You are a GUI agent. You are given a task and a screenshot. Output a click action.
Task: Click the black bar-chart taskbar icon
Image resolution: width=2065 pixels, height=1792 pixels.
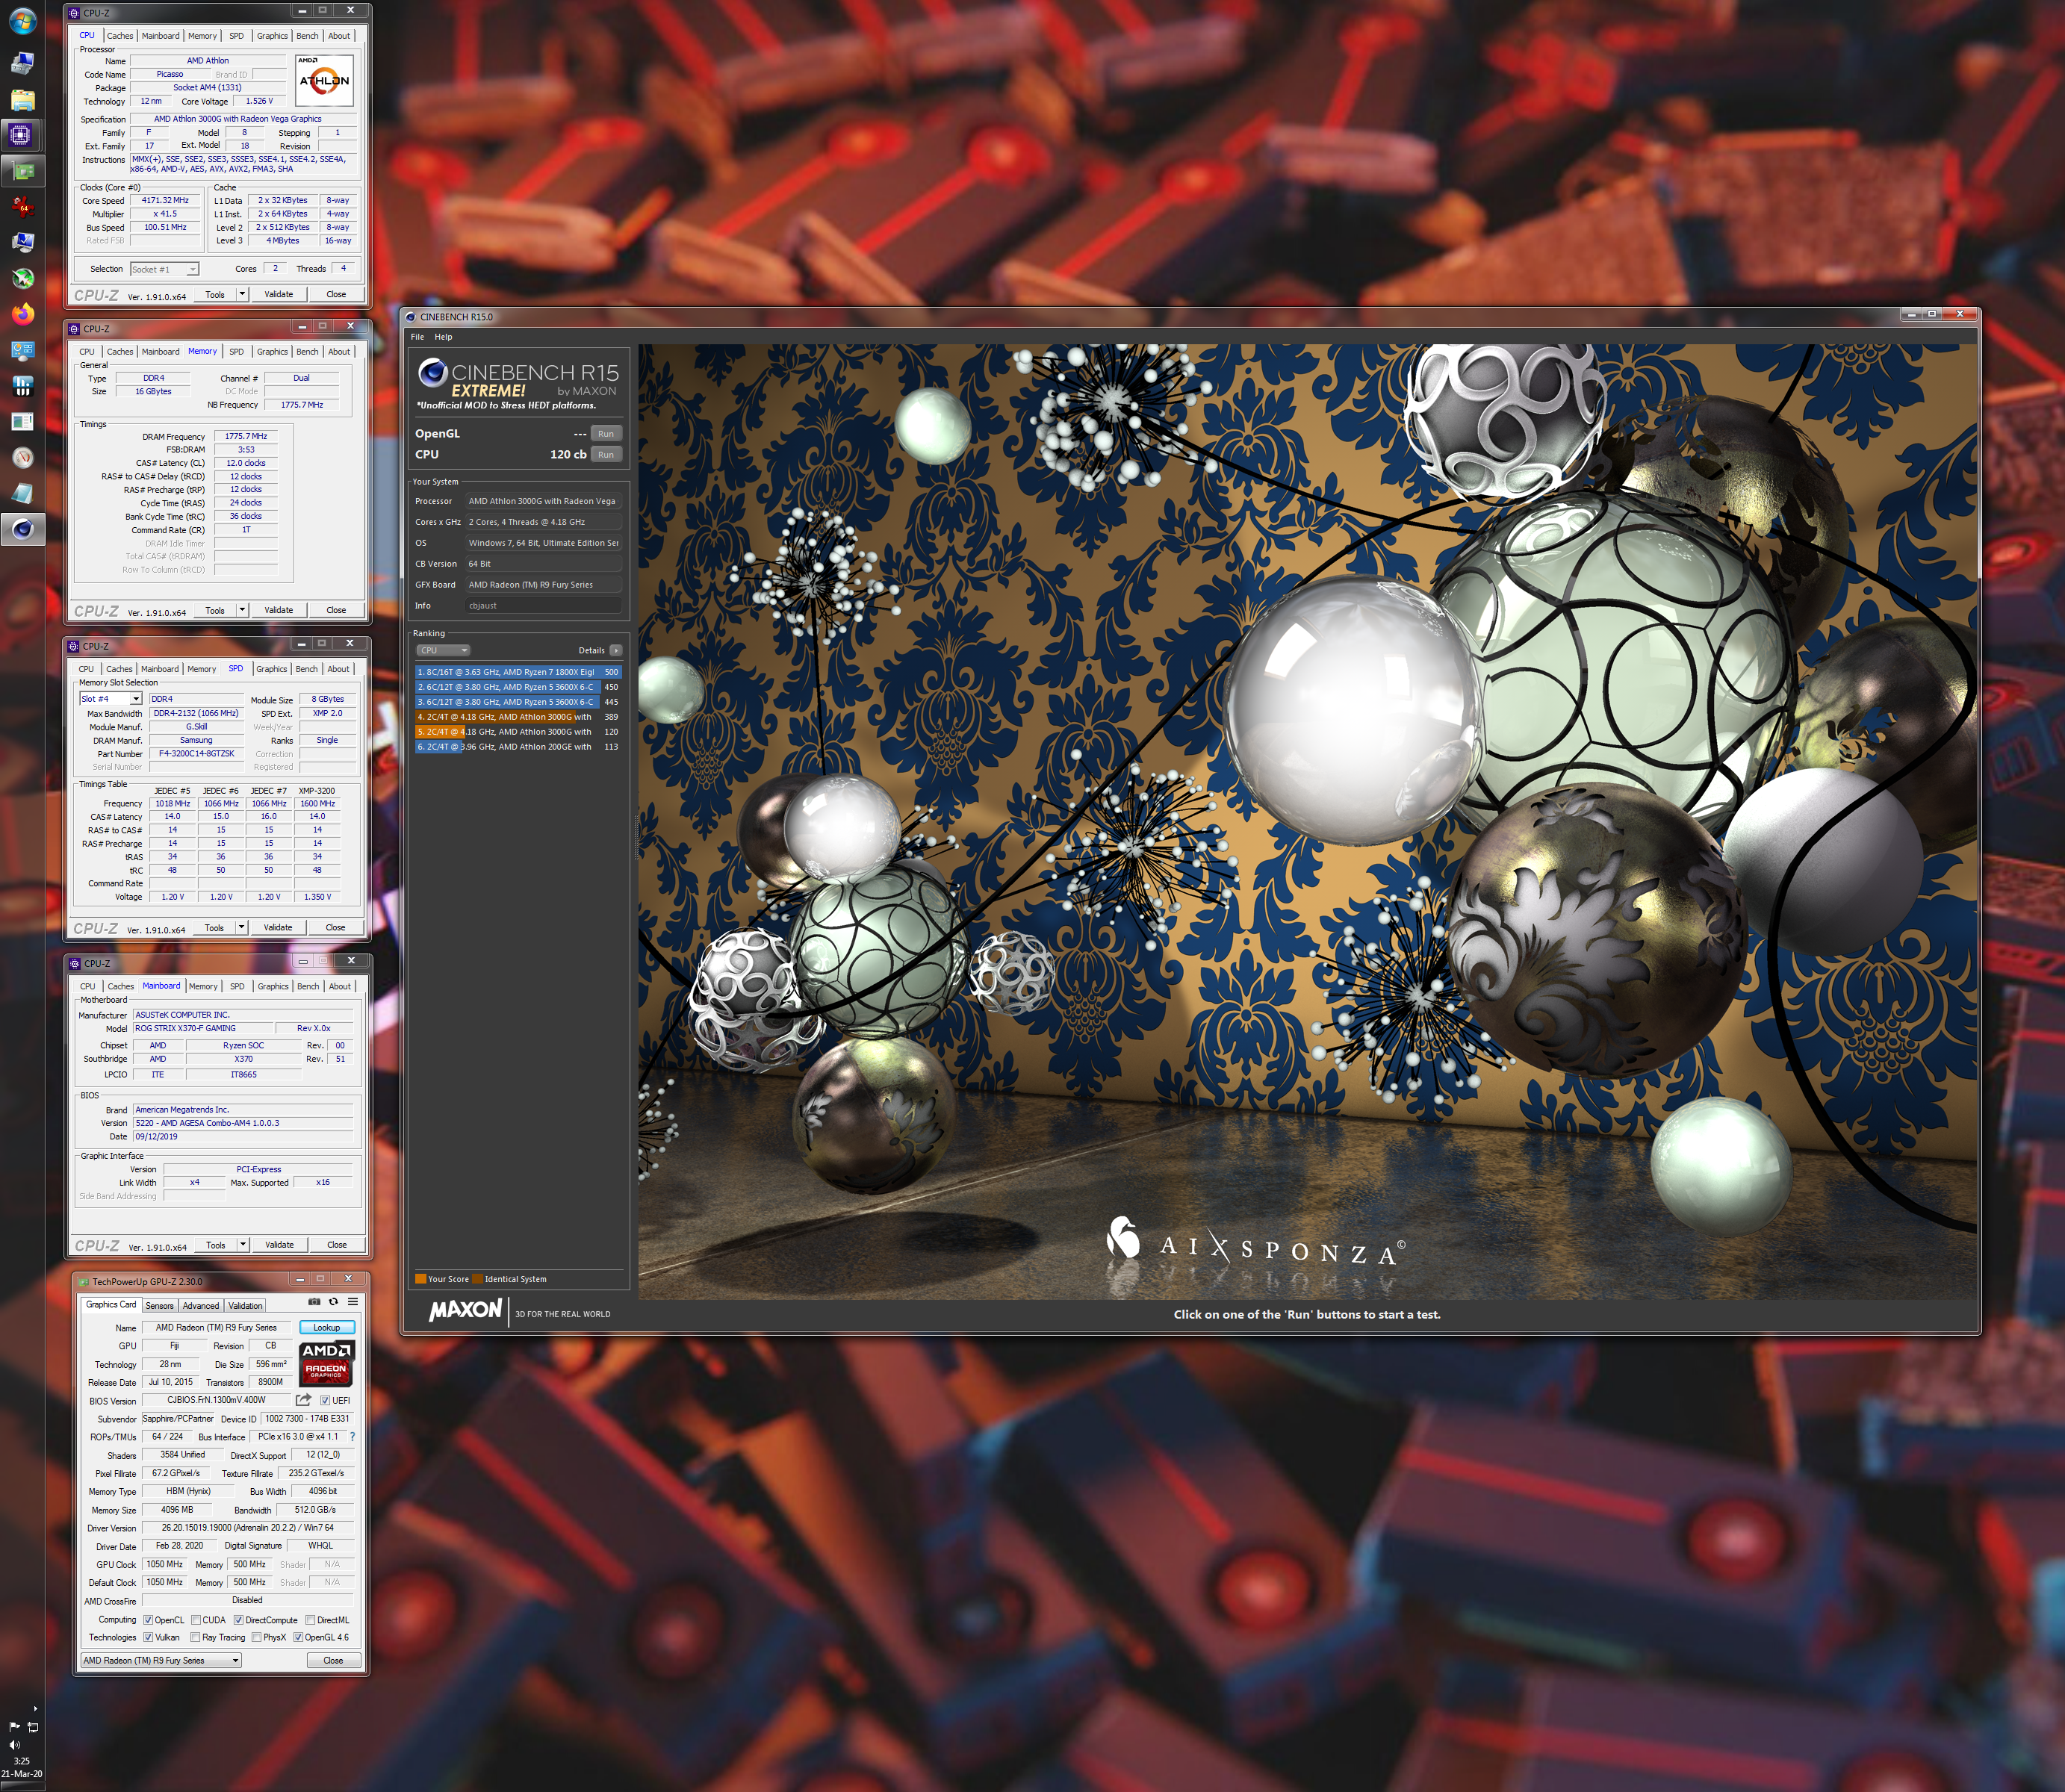click(x=22, y=386)
